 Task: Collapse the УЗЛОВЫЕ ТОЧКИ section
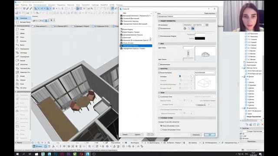point(159,118)
